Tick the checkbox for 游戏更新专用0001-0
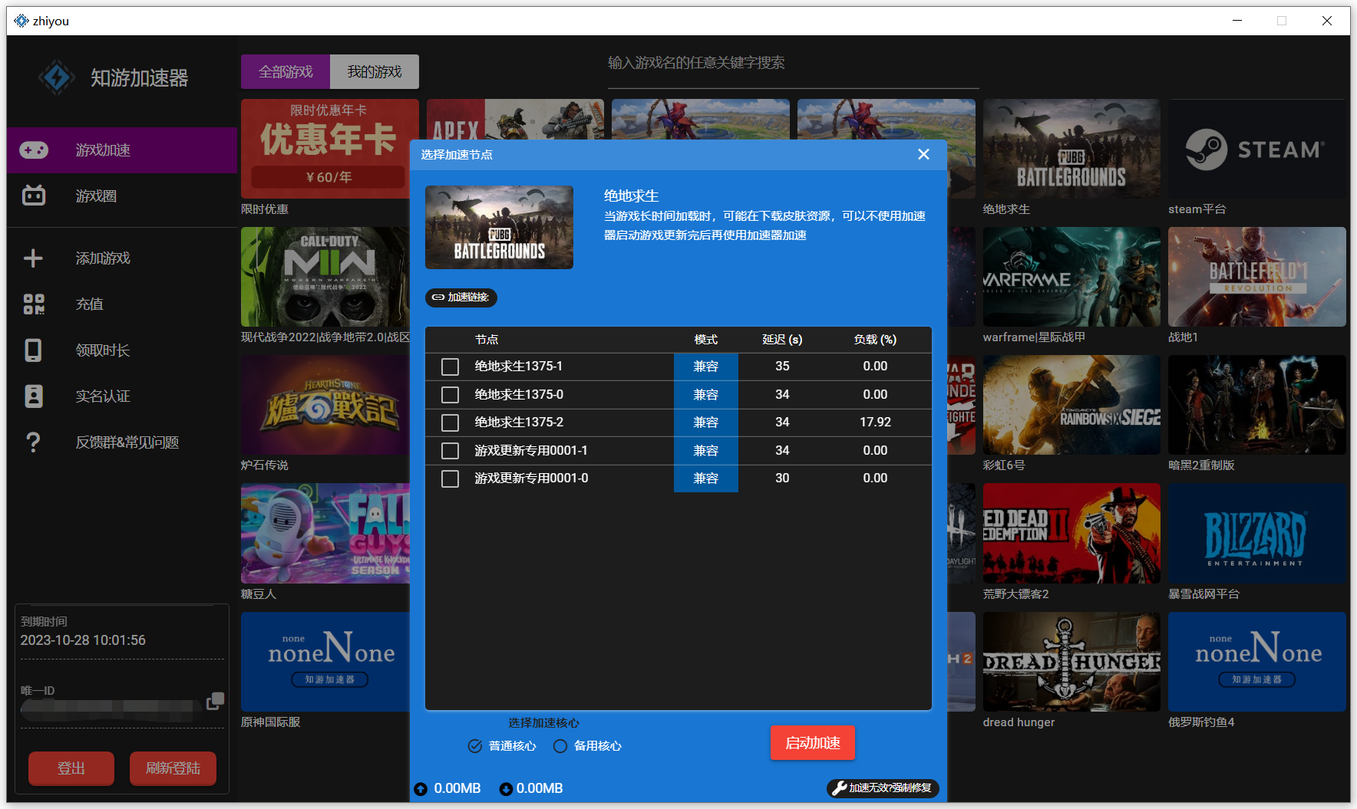The width and height of the screenshot is (1357, 809). coord(450,479)
